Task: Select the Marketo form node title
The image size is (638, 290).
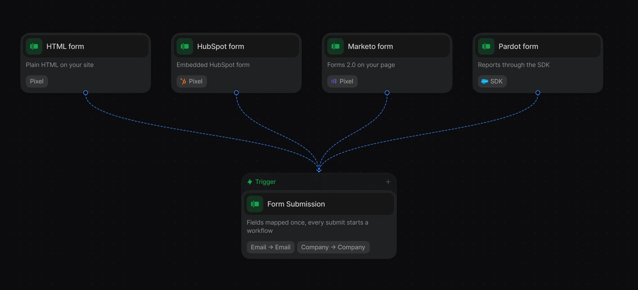Action: [x=370, y=46]
